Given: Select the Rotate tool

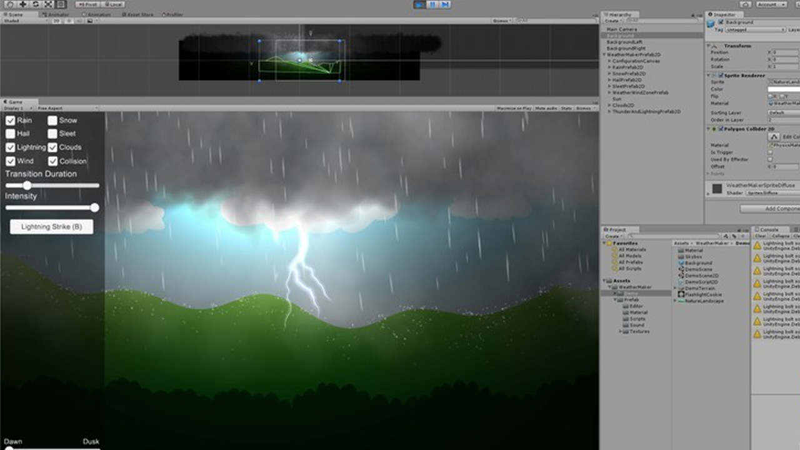Looking at the screenshot, I should [x=35, y=4].
